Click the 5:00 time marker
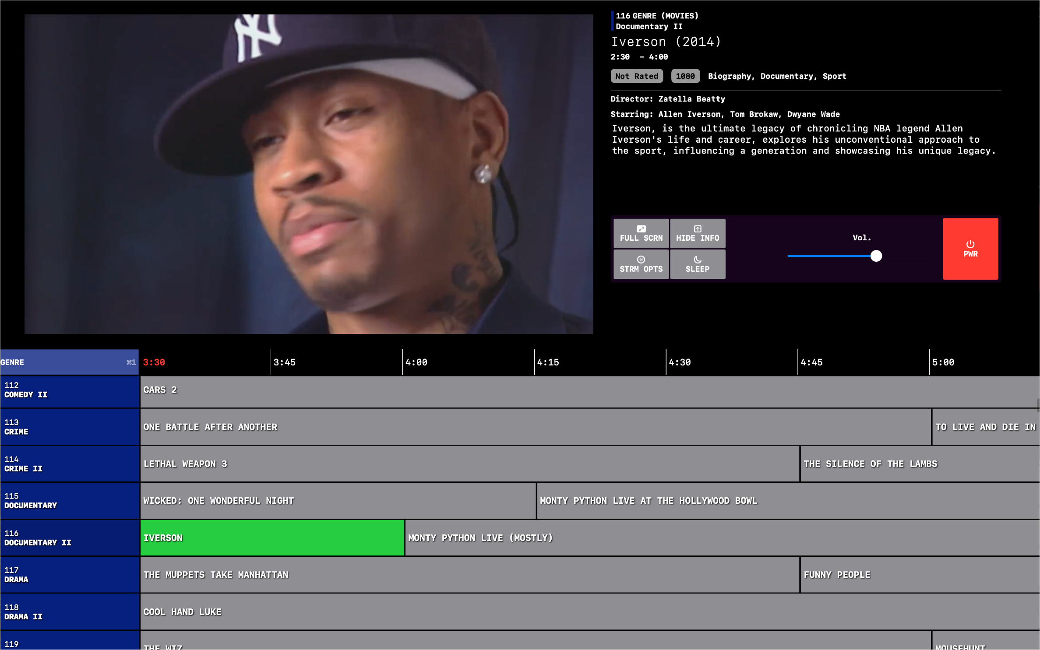Viewport: 1040px width, 650px height. tap(943, 362)
